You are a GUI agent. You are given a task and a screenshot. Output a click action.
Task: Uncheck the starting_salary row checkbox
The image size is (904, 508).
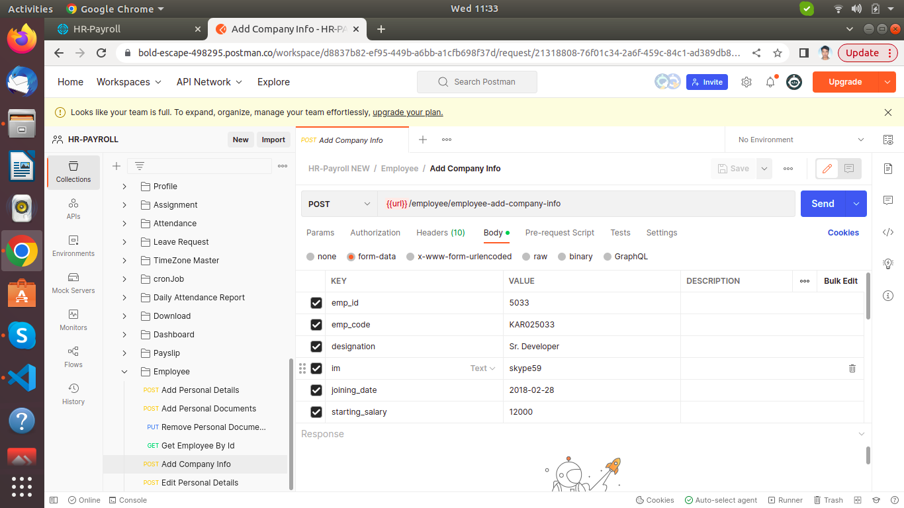(x=316, y=412)
